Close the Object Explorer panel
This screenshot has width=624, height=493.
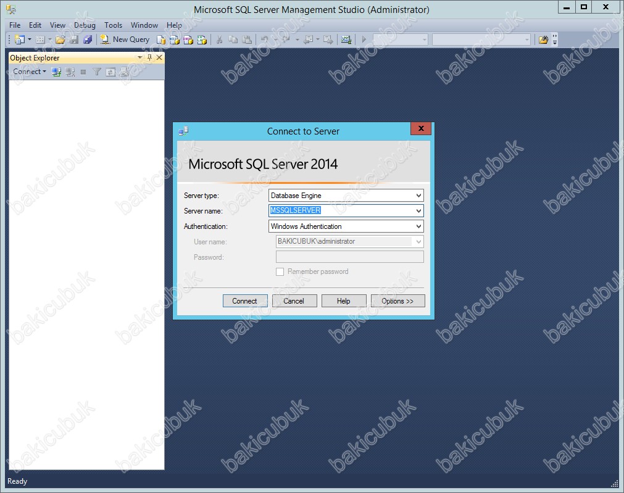click(159, 58)
